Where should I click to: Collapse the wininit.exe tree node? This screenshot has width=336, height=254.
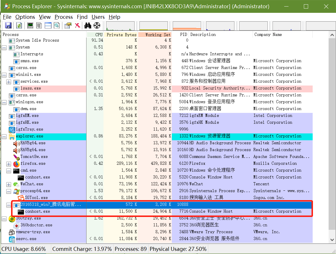[4, 75]
